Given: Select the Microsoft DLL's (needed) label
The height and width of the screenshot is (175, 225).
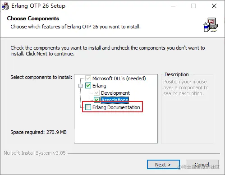Looking at the screenshot, I should point(119,78).
